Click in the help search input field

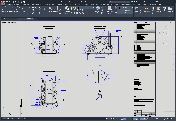[x=120, y=2]
